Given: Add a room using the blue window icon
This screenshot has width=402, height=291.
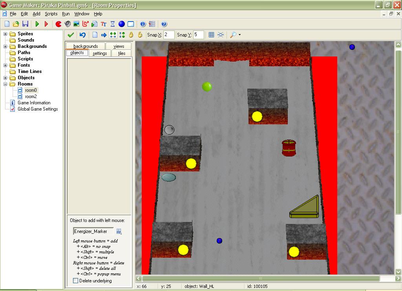Looking at the screenshot, I should tap(131, 24).
